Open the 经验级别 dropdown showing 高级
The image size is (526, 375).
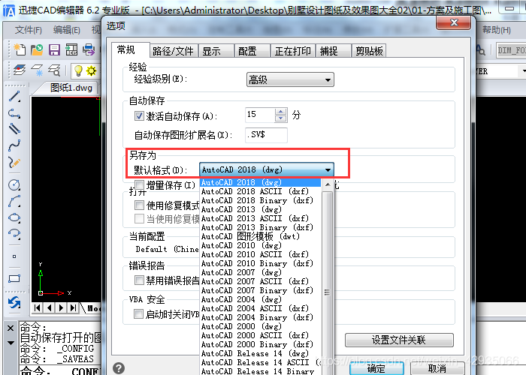pyautogui.click(x=290, y=79)
